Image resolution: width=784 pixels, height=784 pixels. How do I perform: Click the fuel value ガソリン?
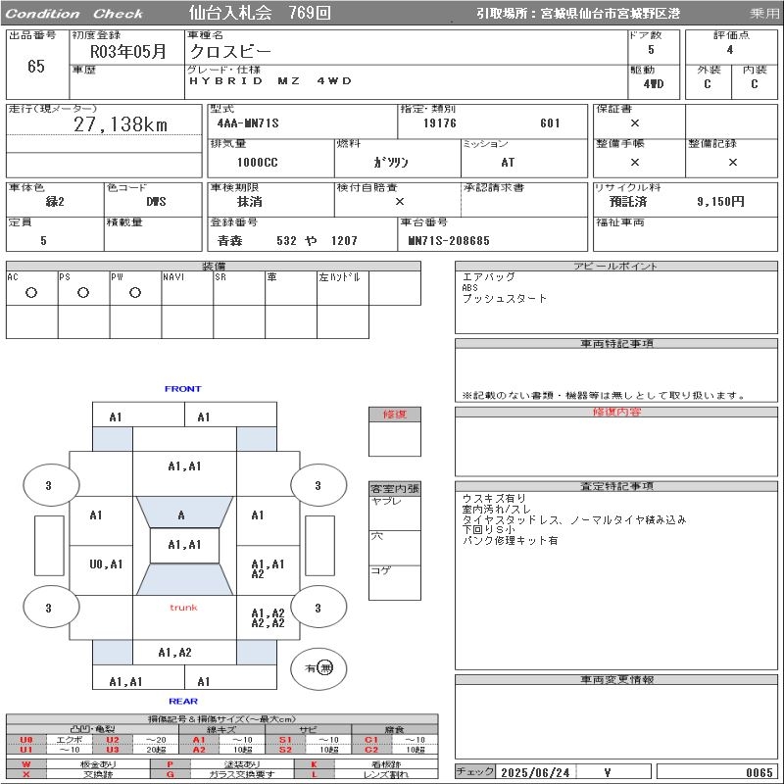(391, 162)
